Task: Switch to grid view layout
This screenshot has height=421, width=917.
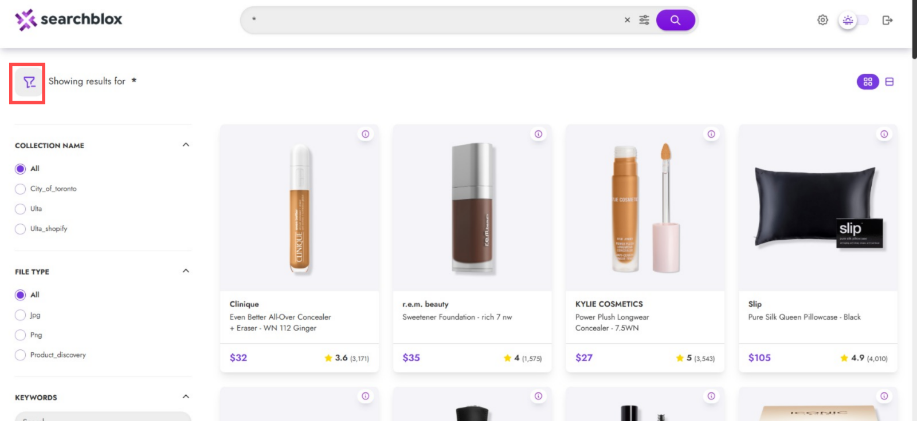Action: (x=868, y=82)
